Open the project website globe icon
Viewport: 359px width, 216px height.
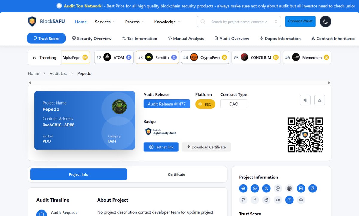(x=243, y=189)
